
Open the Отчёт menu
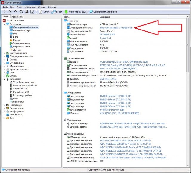(x=19, y=7)
